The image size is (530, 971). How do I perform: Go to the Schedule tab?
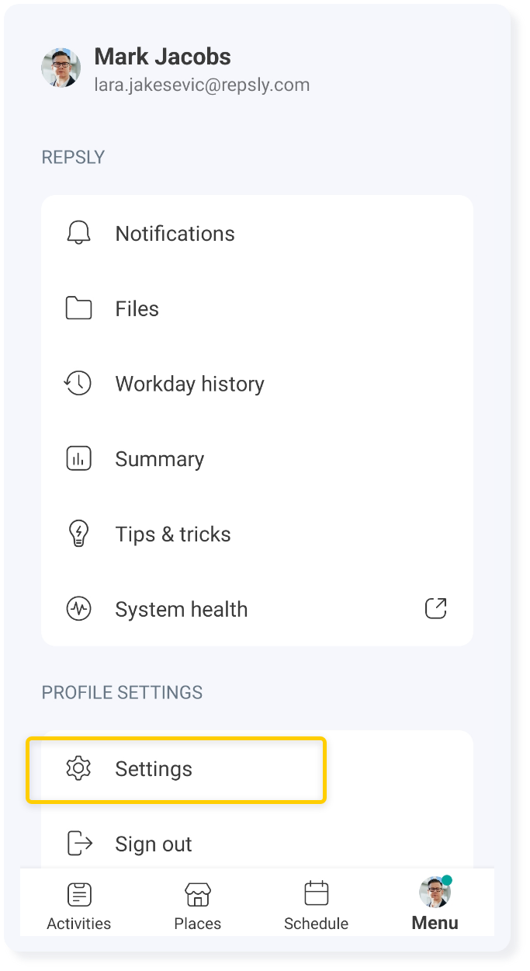click(x=316, y=905)
